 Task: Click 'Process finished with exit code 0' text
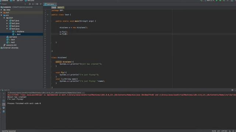click(x=24, y=103)
